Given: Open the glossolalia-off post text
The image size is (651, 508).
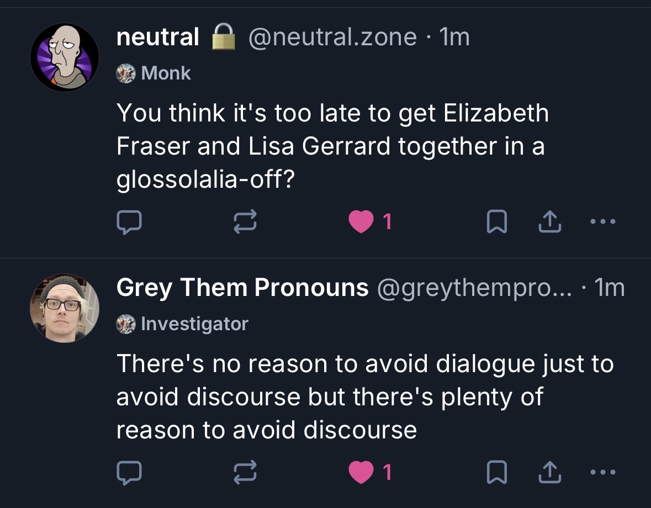Looking at the screenshot, I should click(x=331, y=146).
